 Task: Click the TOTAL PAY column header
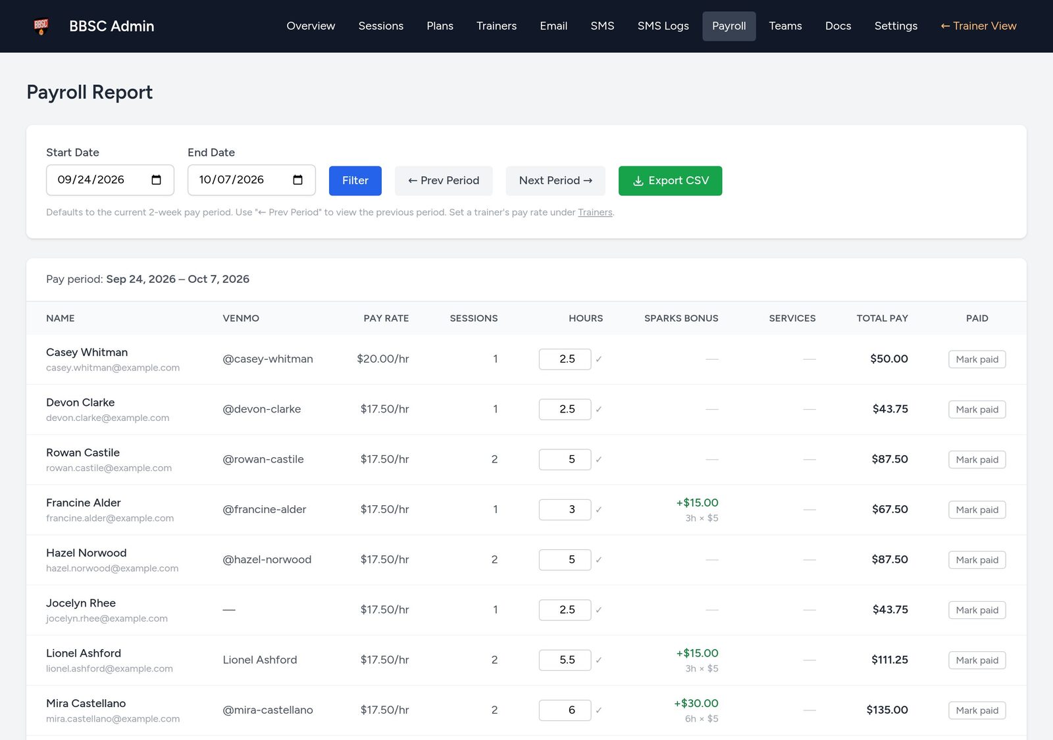882,318
